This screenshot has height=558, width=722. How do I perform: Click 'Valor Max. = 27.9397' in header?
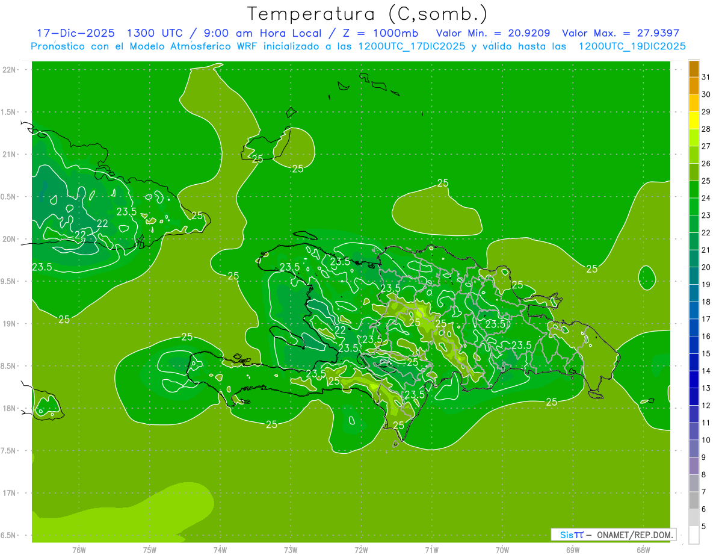(x=621, y=33)
